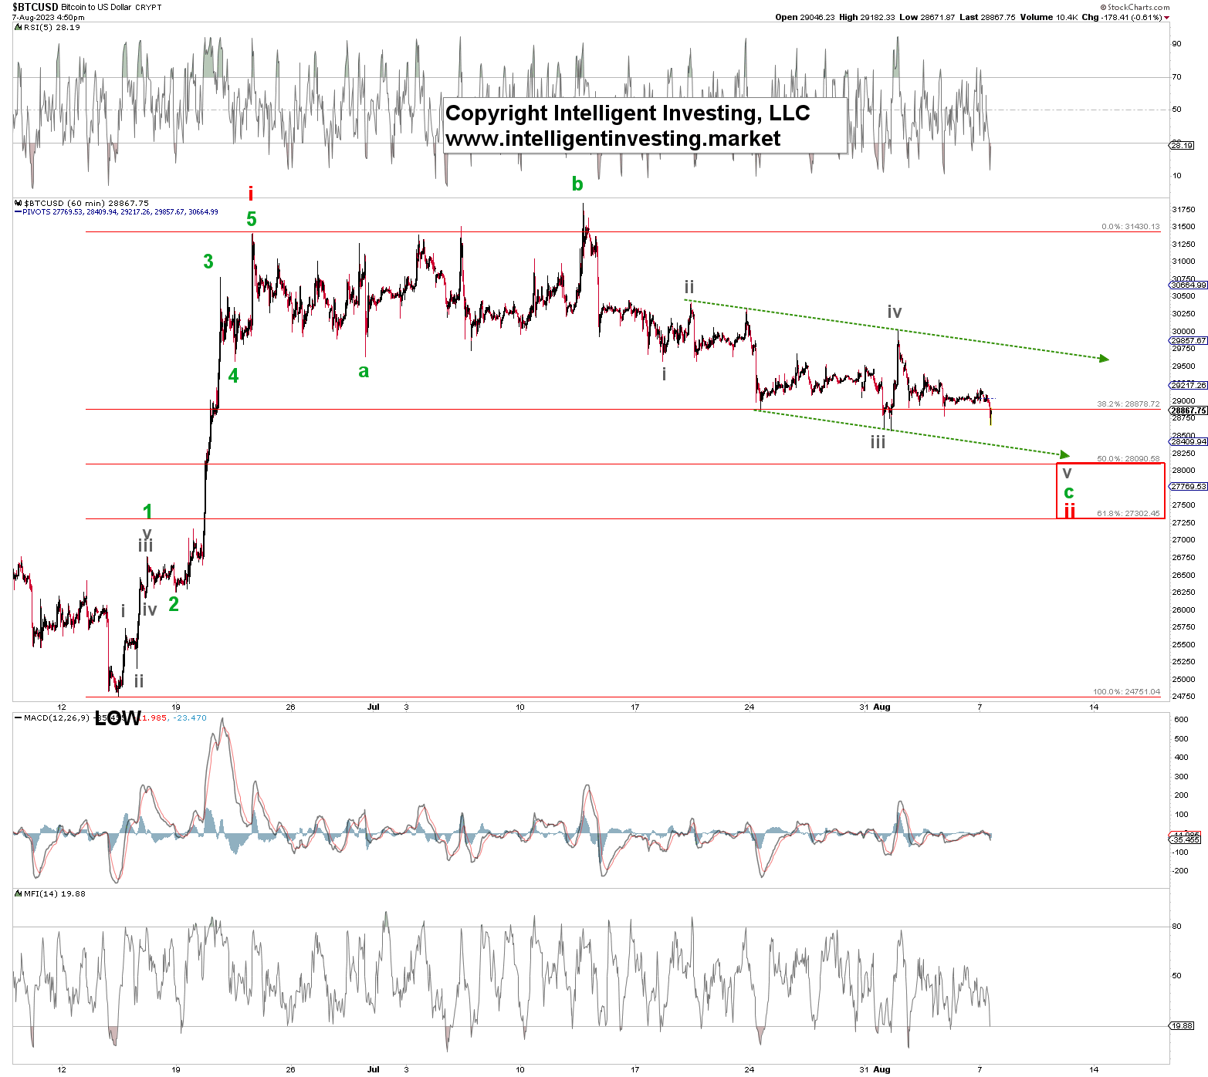Viewport: 1208px width, 1077px height.
Task: Click the '$BTCUSD (60 min) 28867.75' legend
Action: [x=86, y=204]
